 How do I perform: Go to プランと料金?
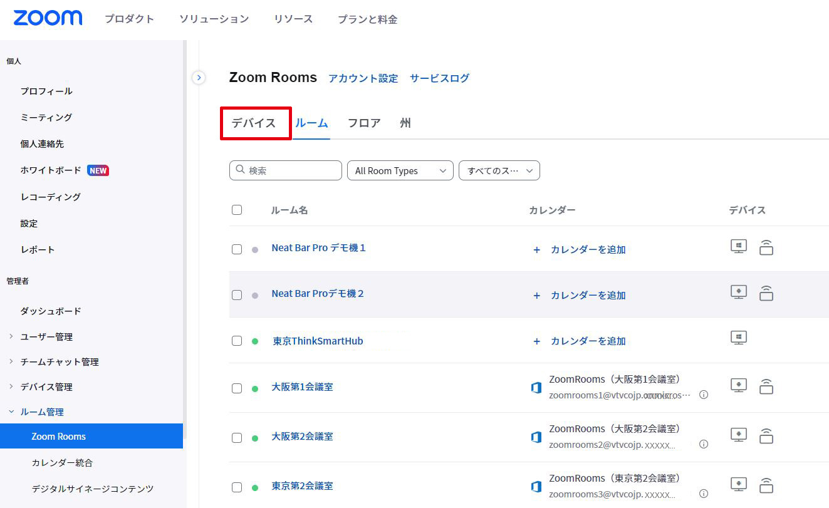[x=368, y=19]
